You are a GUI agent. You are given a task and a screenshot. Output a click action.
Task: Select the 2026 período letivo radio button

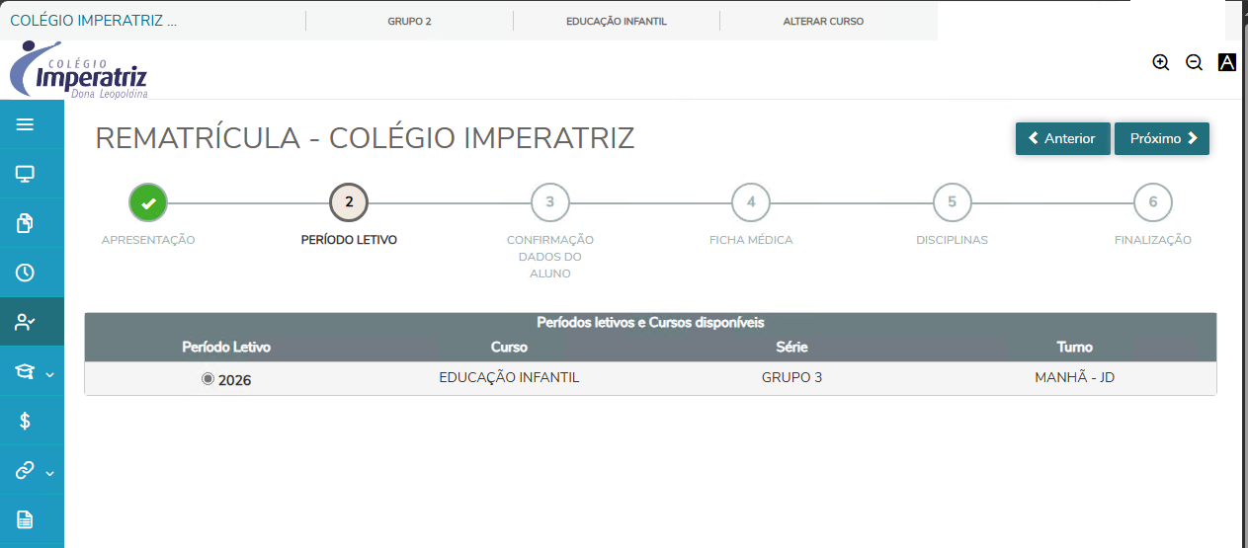(208, 378)
